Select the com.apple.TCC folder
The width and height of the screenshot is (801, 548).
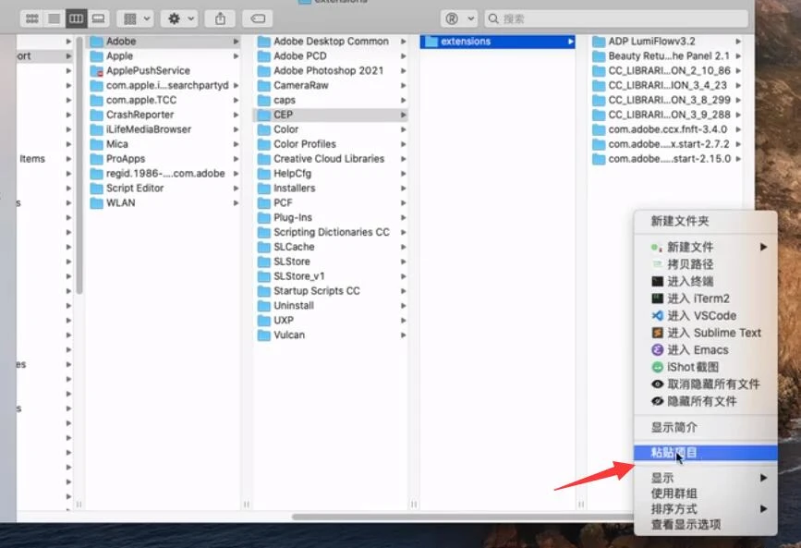(164, 100)
